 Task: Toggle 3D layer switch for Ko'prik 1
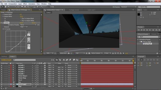pos(45,74)
